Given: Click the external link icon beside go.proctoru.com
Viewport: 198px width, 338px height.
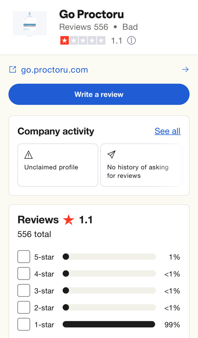Looking at the screenshot, I should pos(13,69).
